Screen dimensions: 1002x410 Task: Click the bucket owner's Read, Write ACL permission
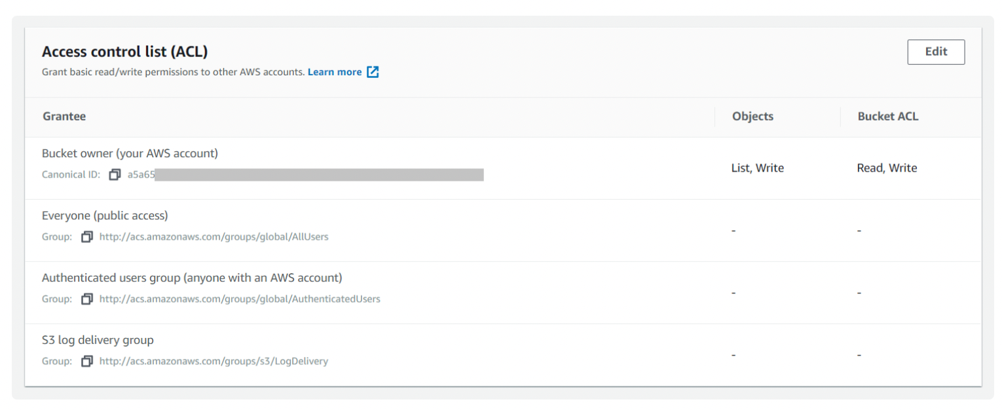[x=887, y=168]
